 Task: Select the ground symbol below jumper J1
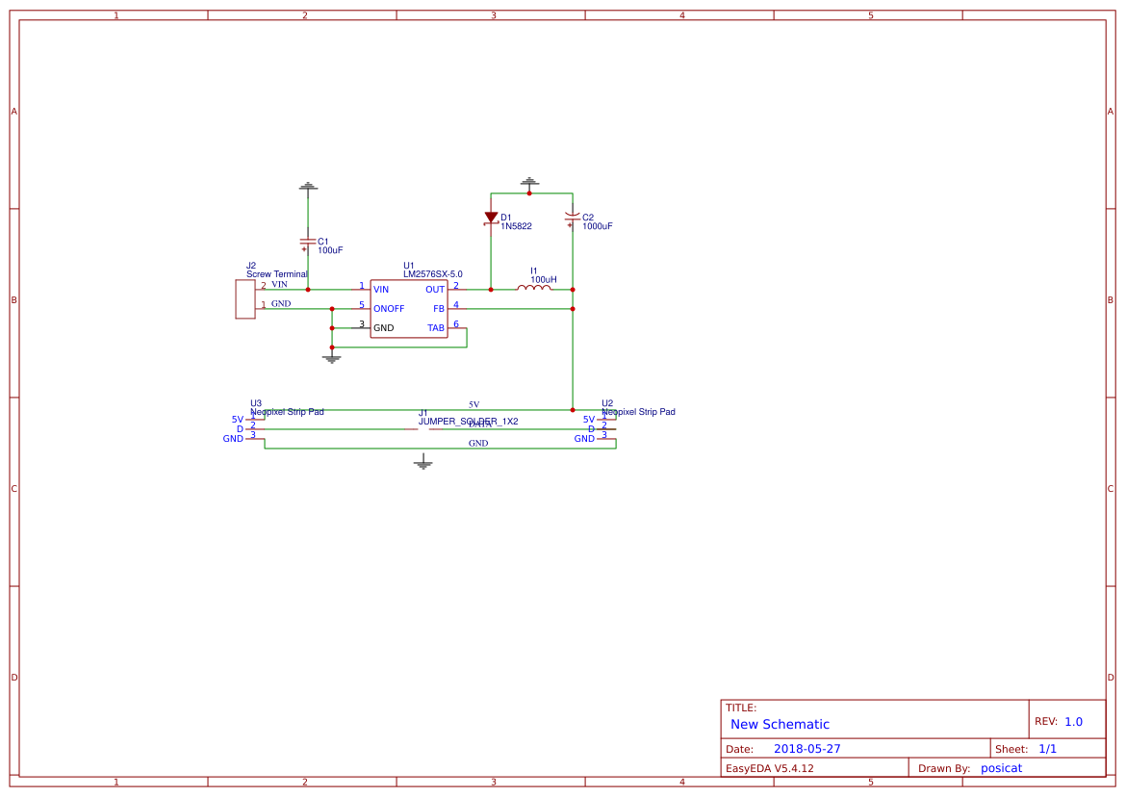422,461
